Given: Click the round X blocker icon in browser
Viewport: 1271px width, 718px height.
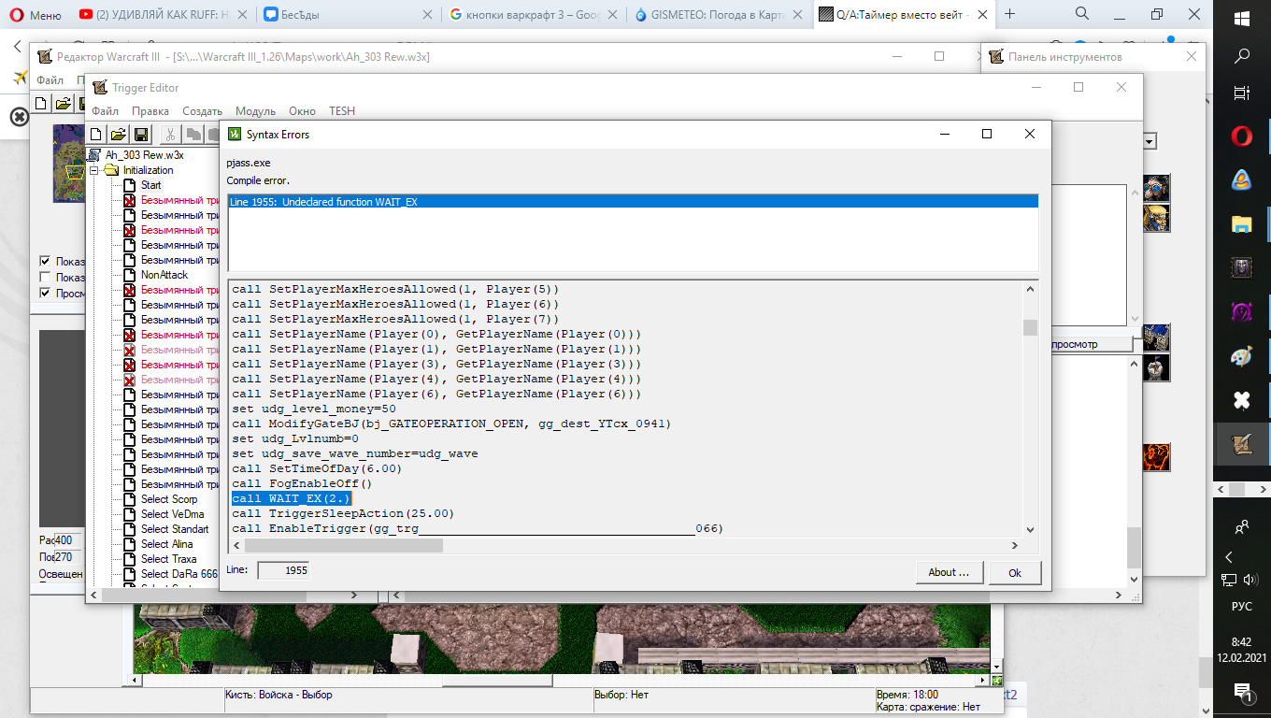Looking at the screenshot, I should pyautogui.click(x=19, y=116).
